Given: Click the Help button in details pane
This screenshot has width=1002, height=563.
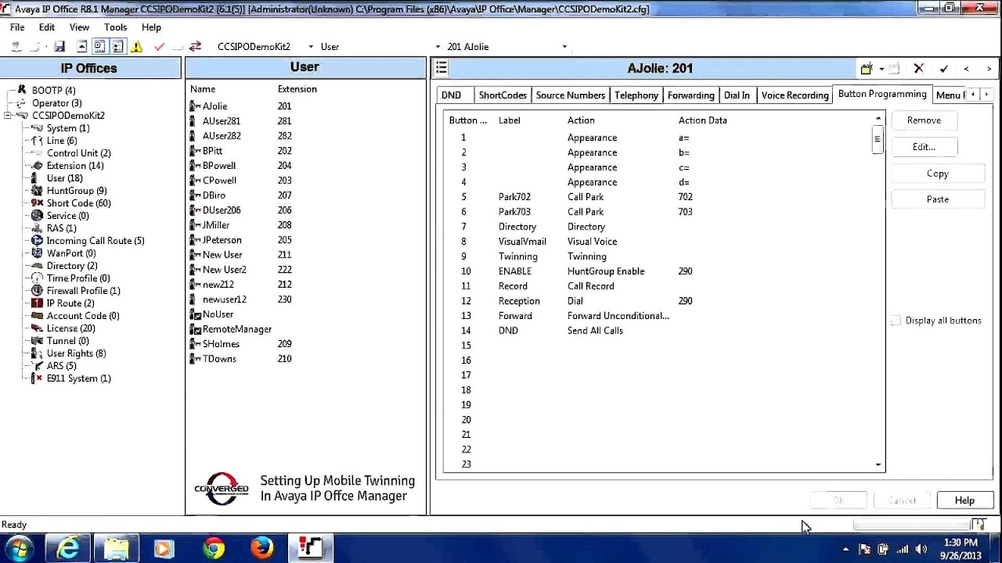Looking at the screenshot, I should click(x=964, y=500).
